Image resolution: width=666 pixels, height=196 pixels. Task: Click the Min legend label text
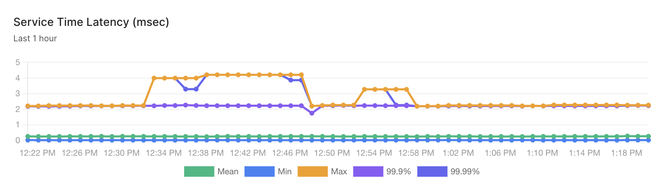(285, 171)
